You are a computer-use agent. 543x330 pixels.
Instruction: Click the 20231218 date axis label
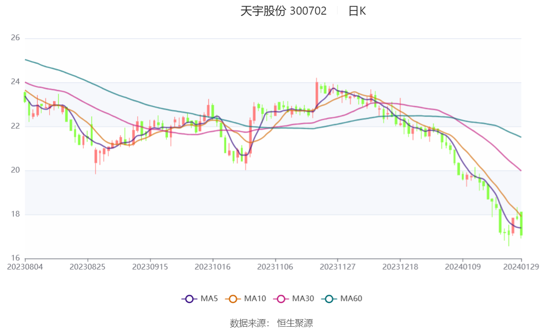400,267
